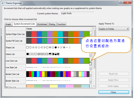Click the Current system theme field
Screen dimensions: 134x99
(78, 14)
